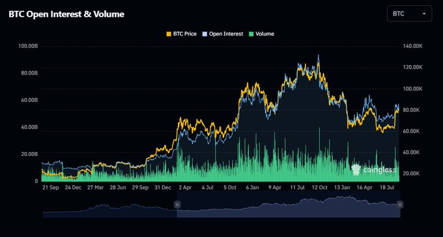
Task: Click the selected range area in the navigator
Action: click(289, 205)
